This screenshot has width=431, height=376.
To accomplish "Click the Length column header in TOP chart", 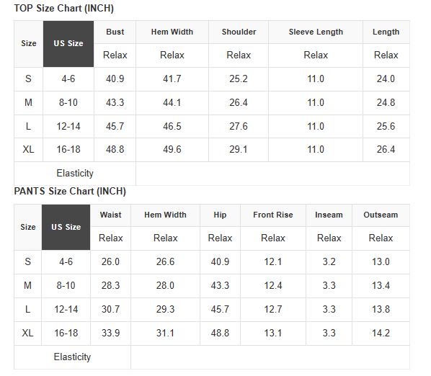I will tap(386, 32).
